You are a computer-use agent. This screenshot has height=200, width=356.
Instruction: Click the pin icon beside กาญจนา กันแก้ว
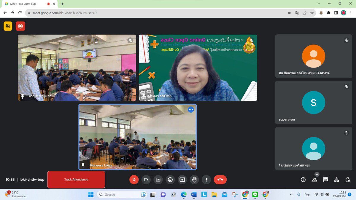tap(22, 96)
